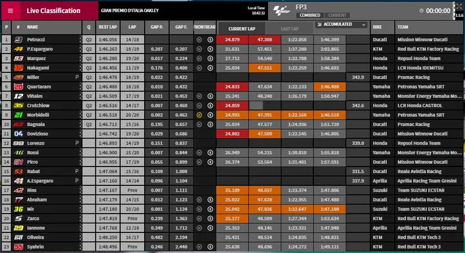465x253 pixels.
Task: Click Mir's number 36 badge
Action: [18, 209]
